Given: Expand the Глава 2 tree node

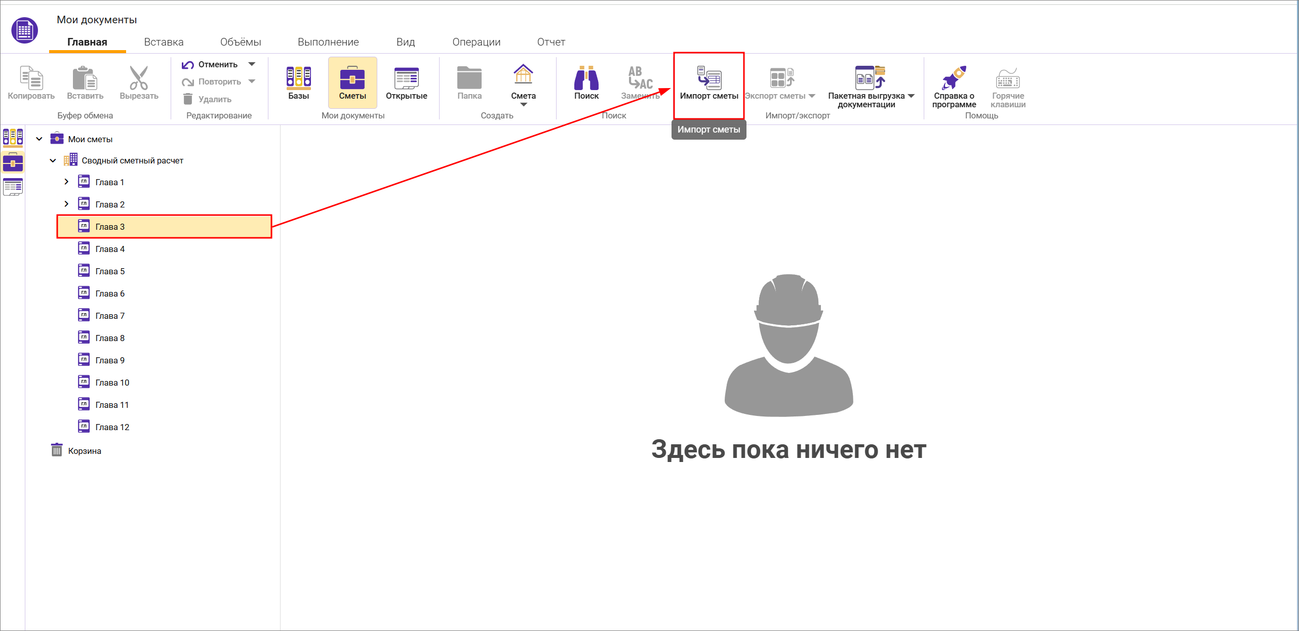Looking at the screenshot, I should 66,204.
